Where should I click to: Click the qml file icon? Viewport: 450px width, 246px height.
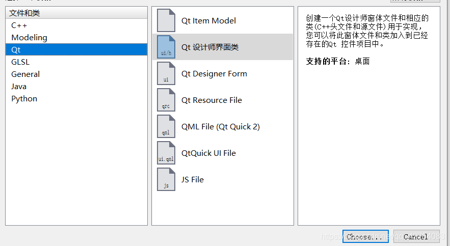[166, 126]
